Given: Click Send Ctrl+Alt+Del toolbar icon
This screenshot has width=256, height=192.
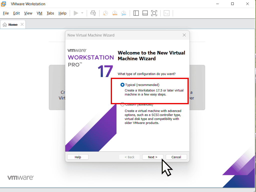Looking at the screenshot, I should point(93,13).
